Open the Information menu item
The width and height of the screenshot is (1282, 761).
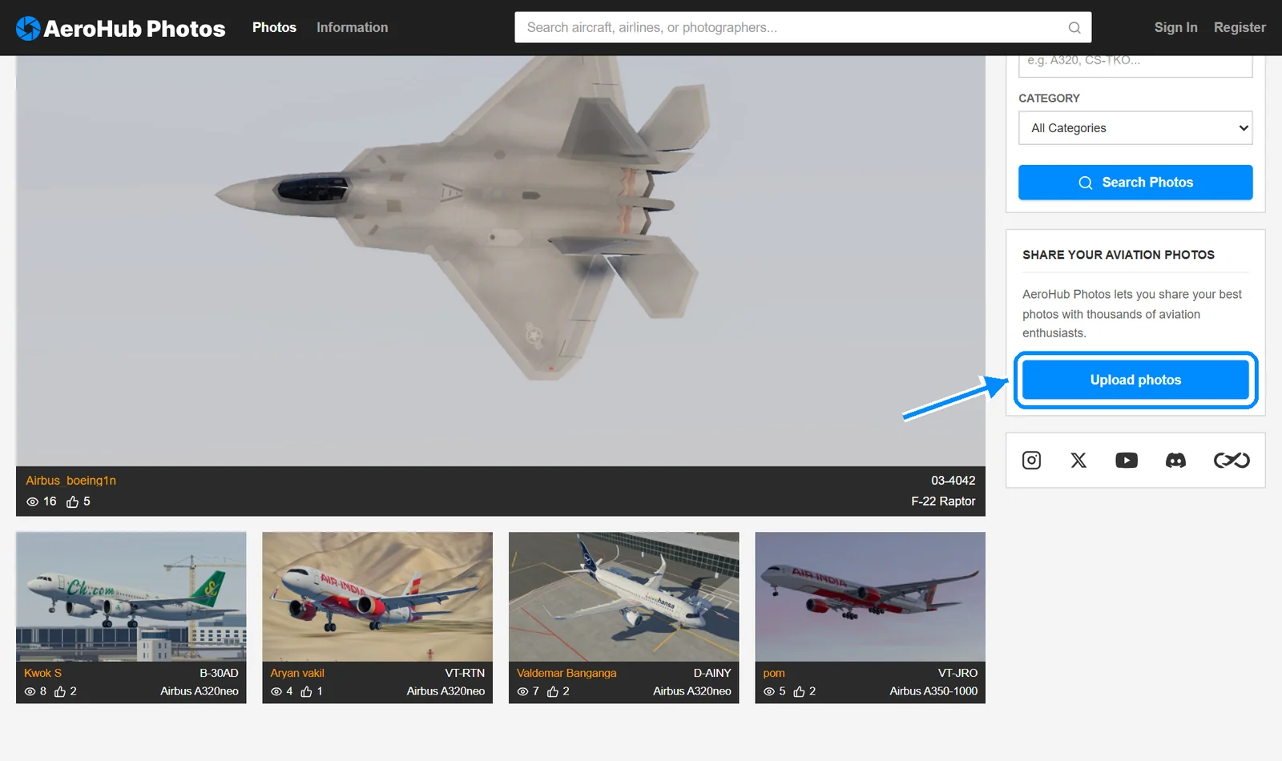(352, 27)
